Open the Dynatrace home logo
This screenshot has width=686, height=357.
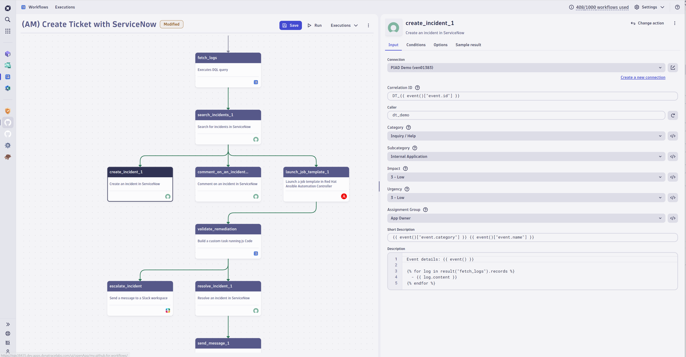tap(8, 8)
